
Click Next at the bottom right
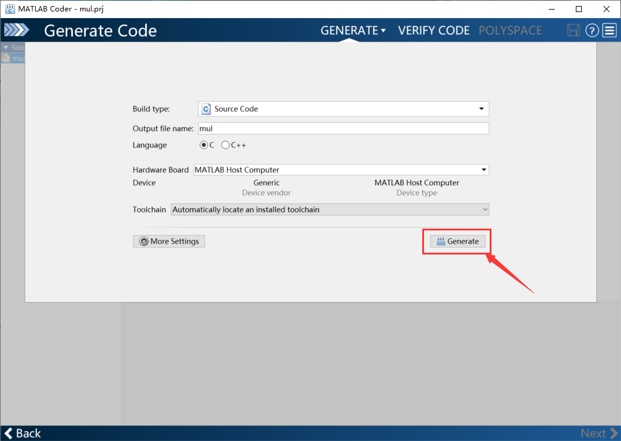click(x=599, y=433)
